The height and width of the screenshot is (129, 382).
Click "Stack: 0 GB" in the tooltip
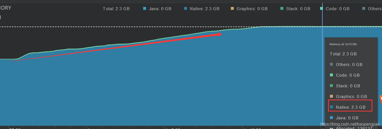[x=348, y=86]
